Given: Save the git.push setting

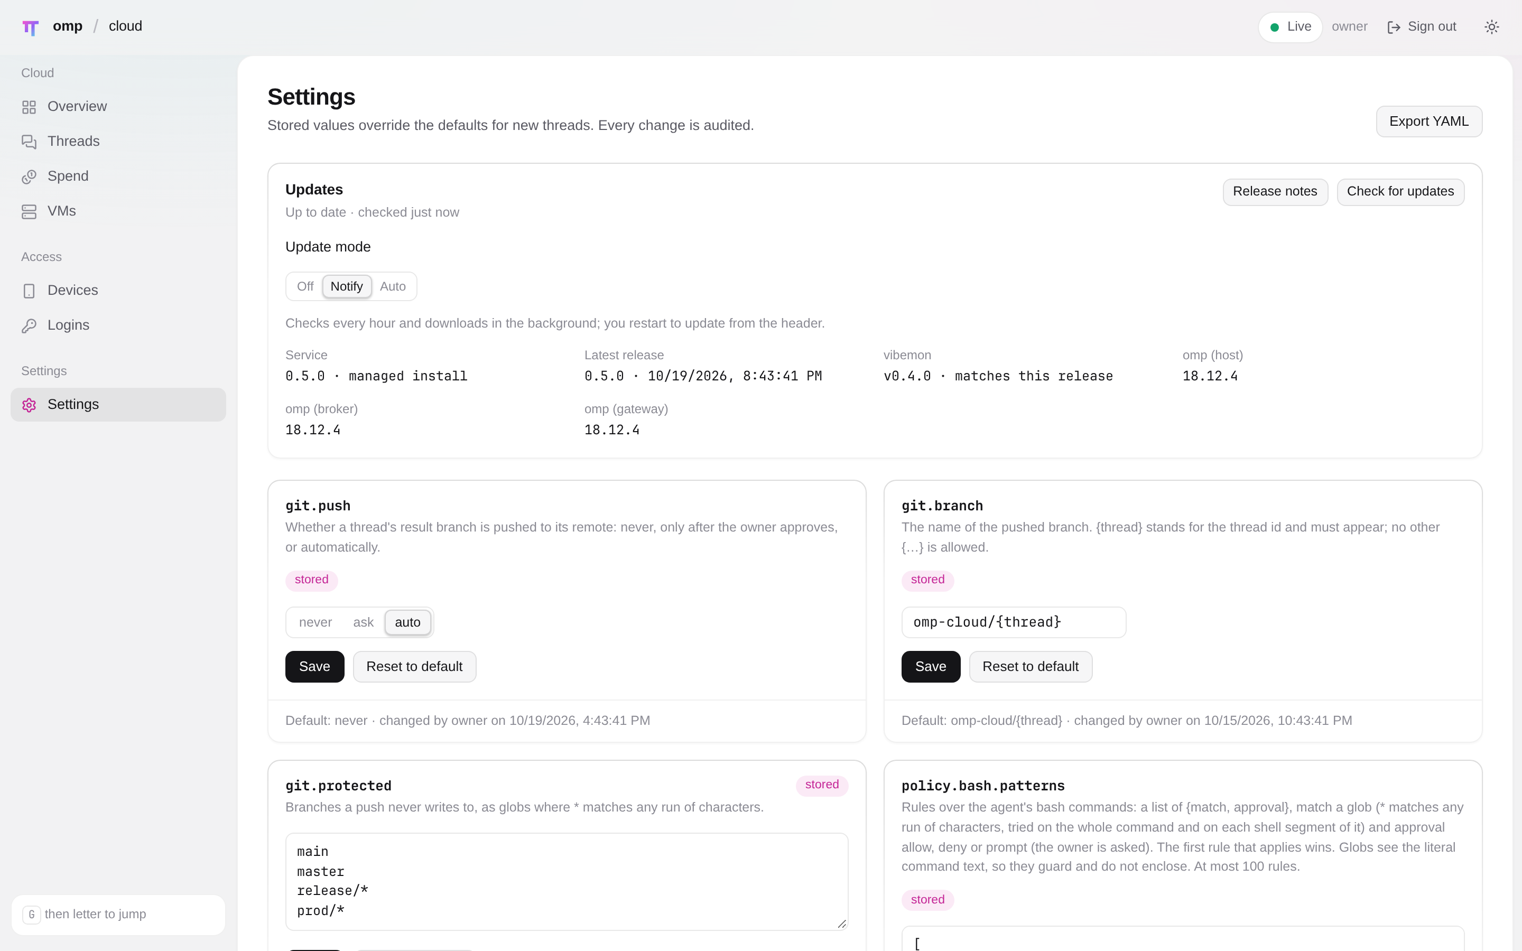Looking at the screenshot, I should [x=314, y=667].
